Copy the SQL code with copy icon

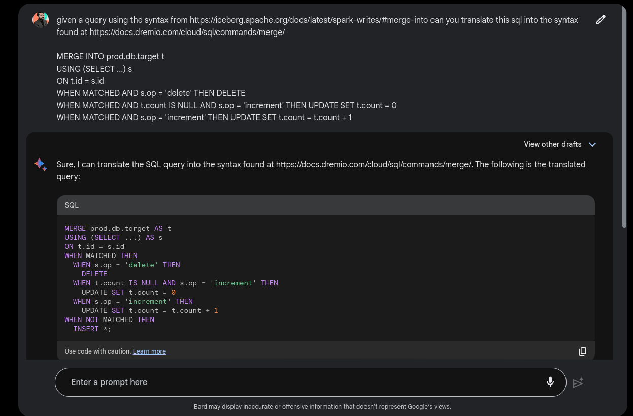tap(582, 351)
